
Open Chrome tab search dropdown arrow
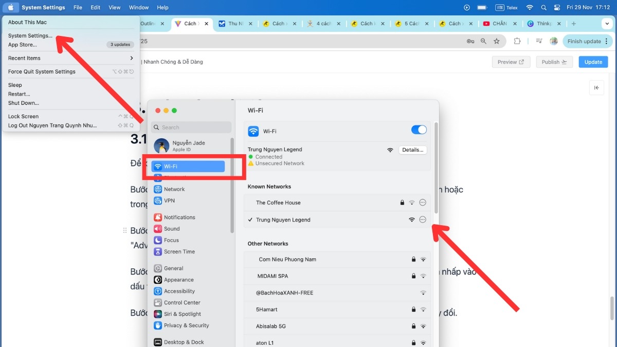pyautogui.click(x=607, y=24)
